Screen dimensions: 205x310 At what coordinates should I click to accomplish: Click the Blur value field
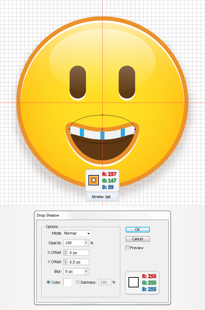74,271
